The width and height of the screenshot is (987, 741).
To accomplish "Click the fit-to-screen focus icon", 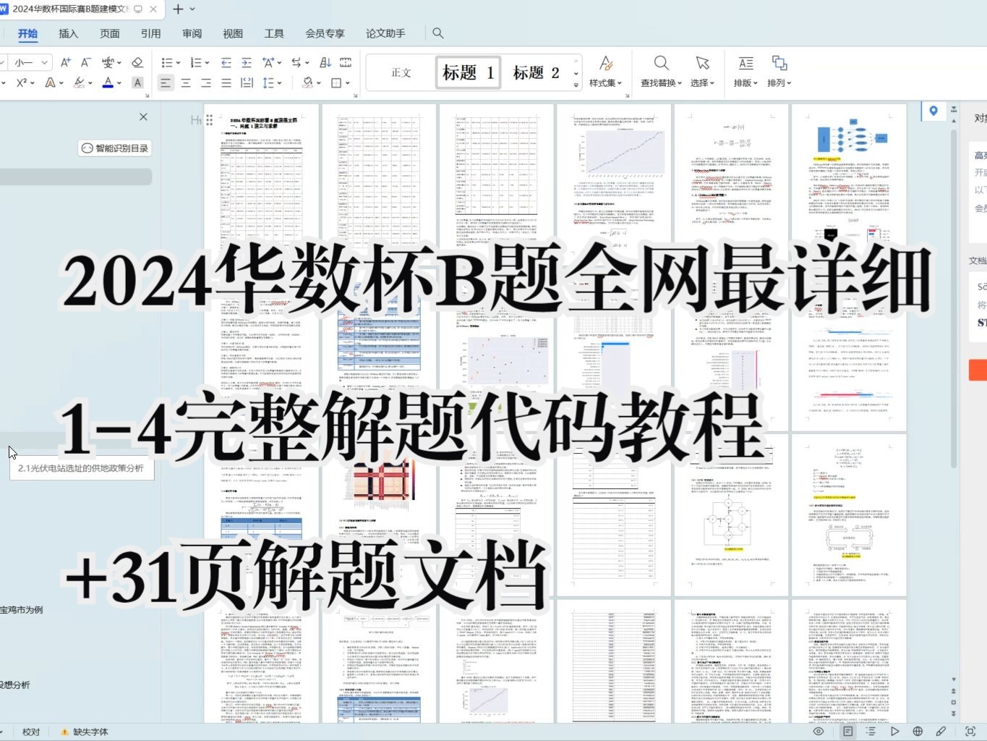I will pos(970,731).
